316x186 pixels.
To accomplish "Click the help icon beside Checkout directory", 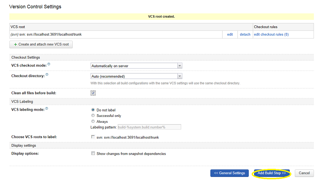I will tap(47, 75).
